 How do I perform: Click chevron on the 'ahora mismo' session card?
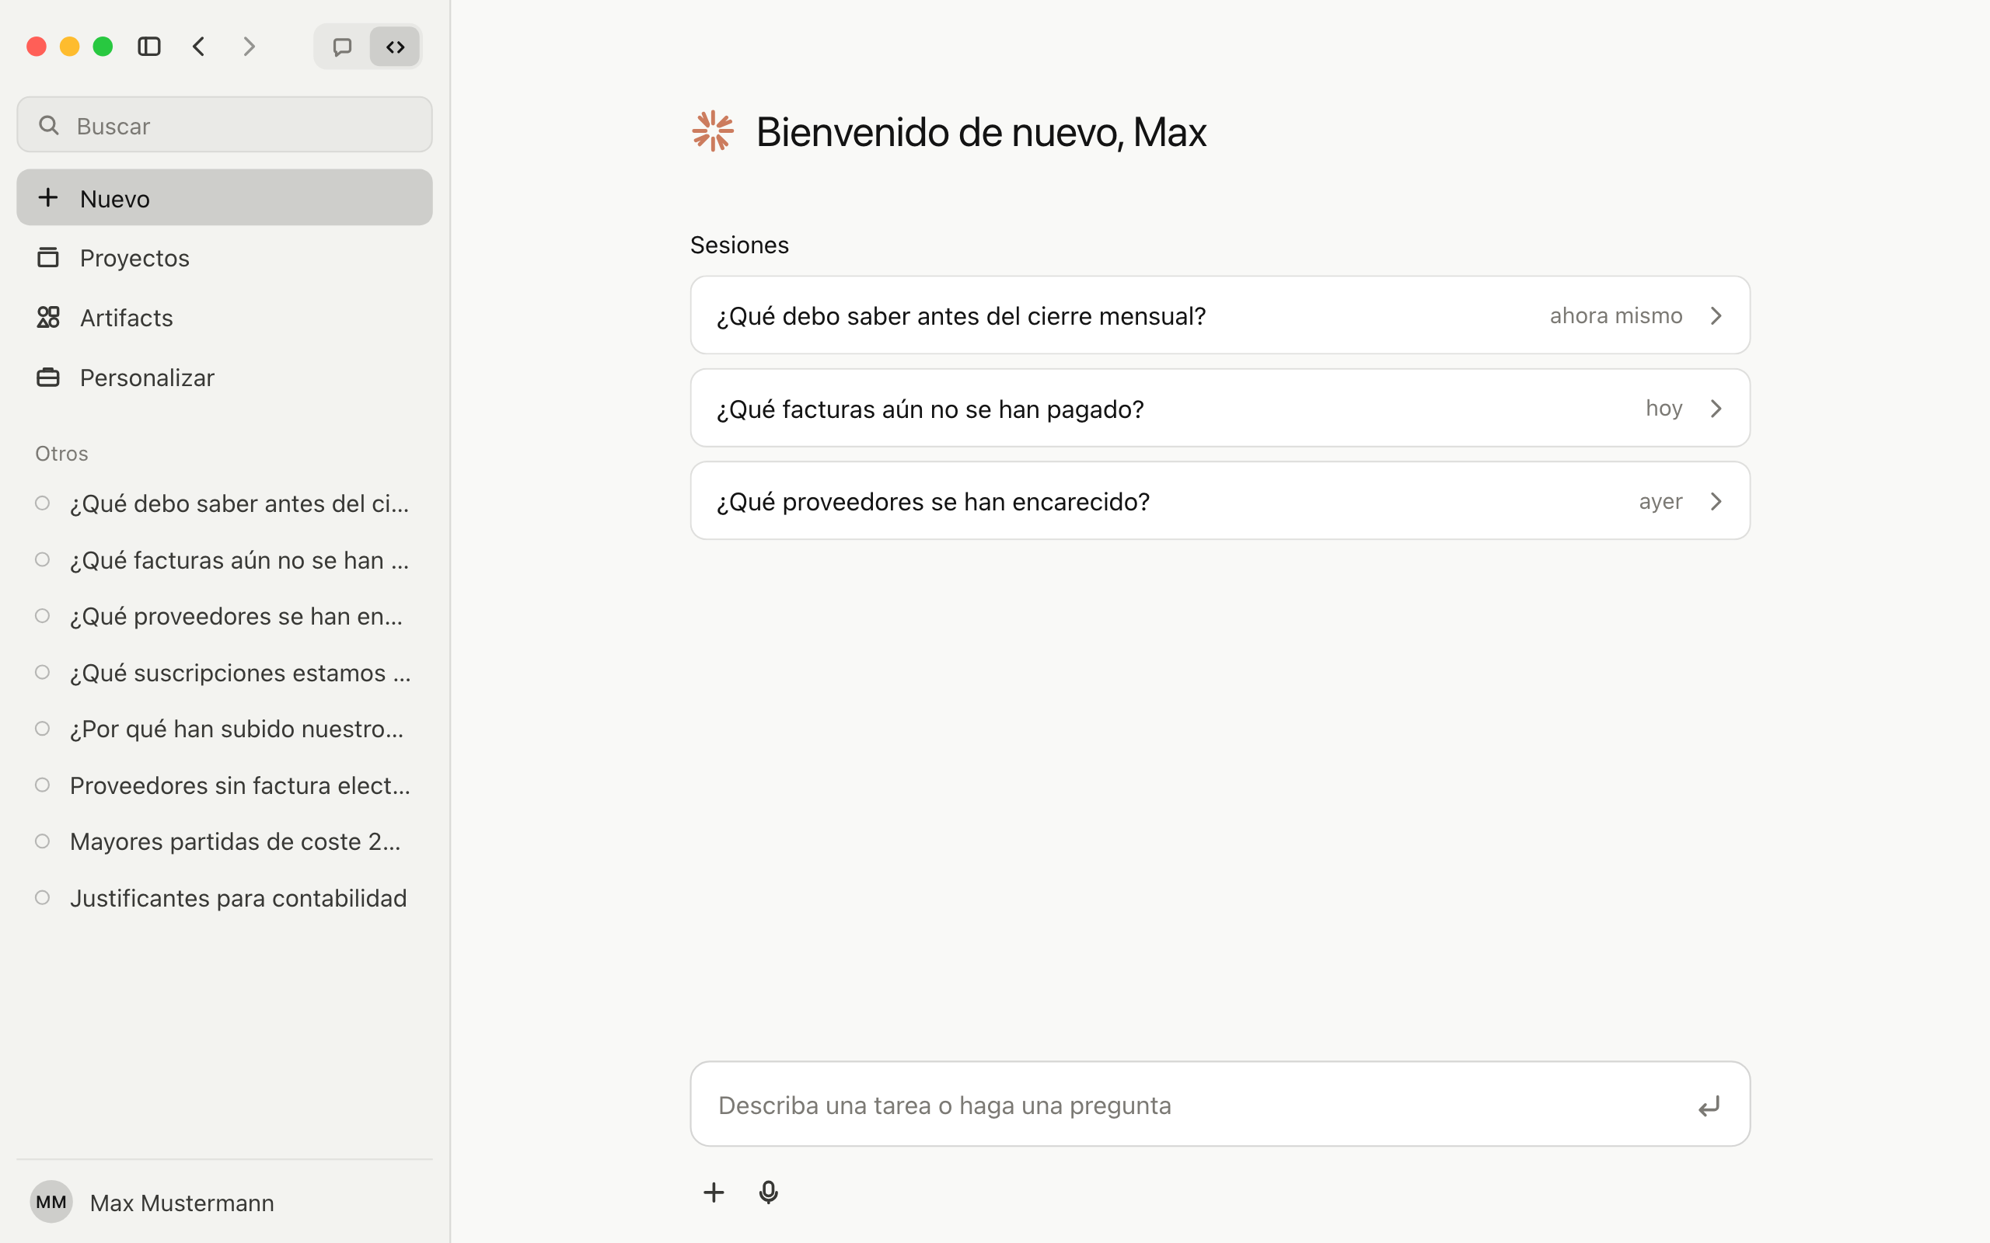(1716, 315)
